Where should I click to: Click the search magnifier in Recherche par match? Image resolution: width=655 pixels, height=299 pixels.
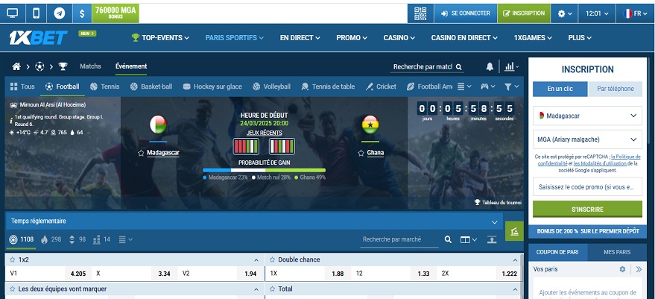459,67
